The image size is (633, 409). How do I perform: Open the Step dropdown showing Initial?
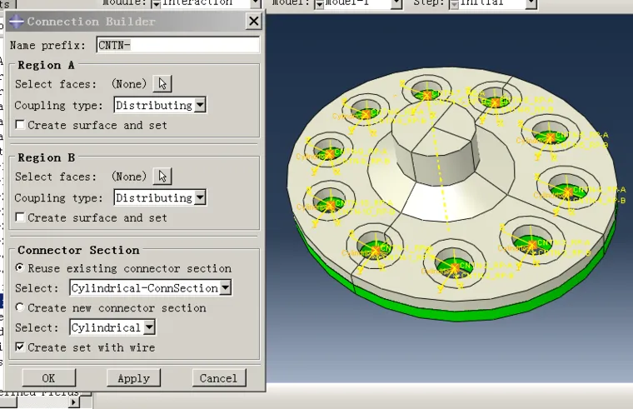click(493, 3)
